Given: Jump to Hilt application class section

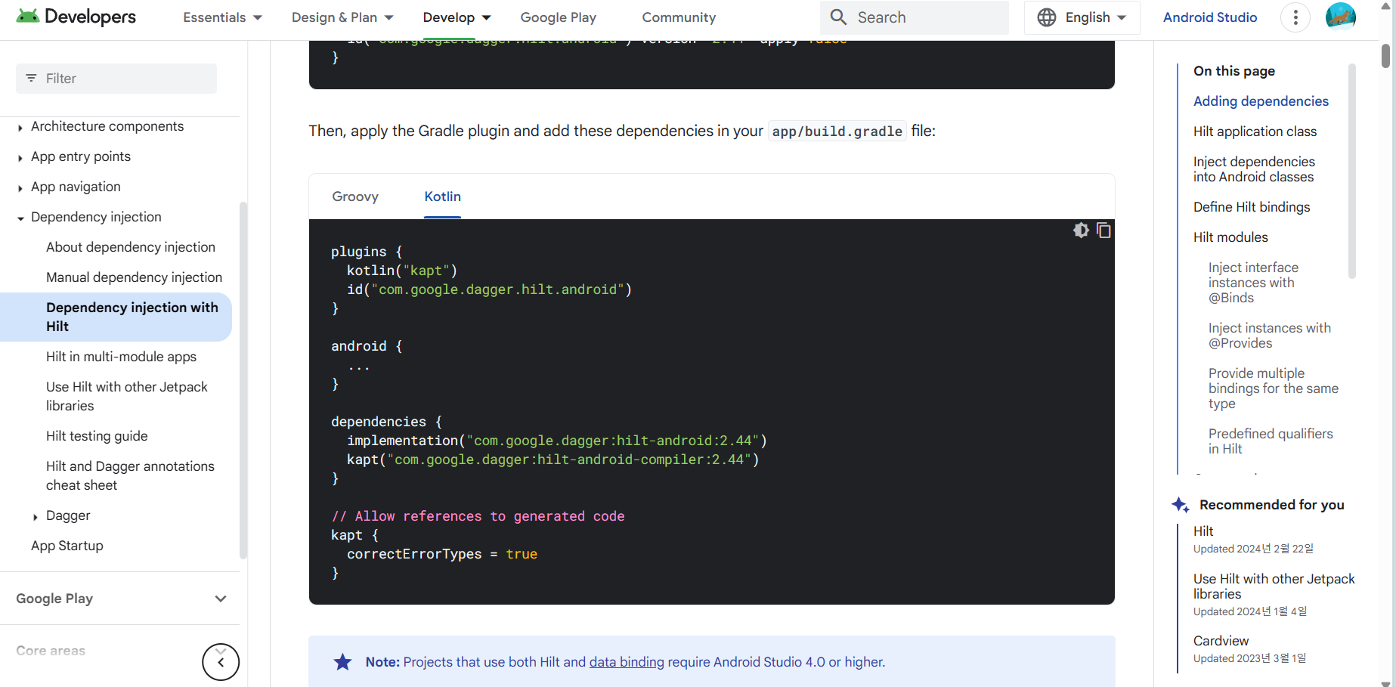Looking at the screenshot, I should tap(1255, 132).
